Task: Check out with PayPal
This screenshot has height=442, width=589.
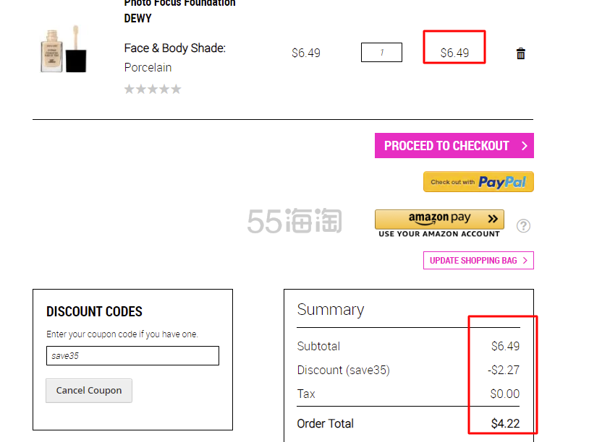Action: click(478, 182)
